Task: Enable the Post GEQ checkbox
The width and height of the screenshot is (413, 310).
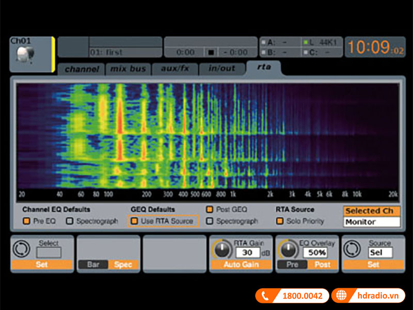Action: (x=210, y=210)
